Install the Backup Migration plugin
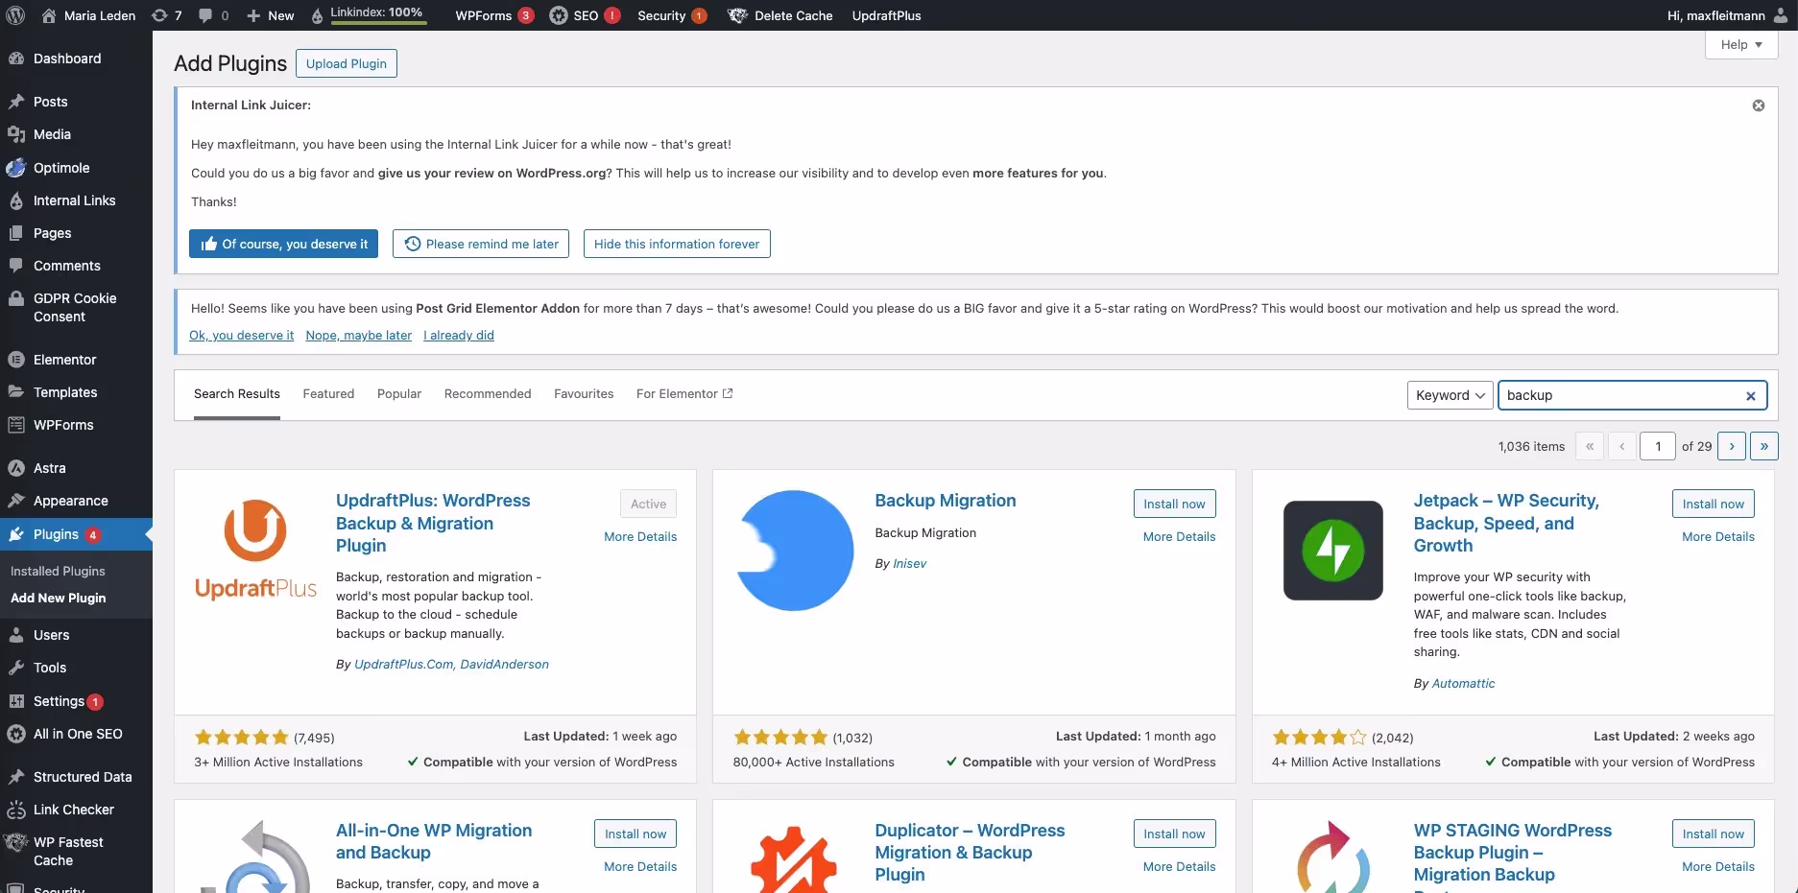This screenshot has height=893, width=1798. tap(1174, 504)
